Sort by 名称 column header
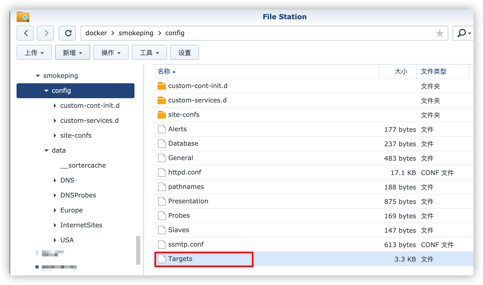The image size is (483, 285). pos(164,72)
